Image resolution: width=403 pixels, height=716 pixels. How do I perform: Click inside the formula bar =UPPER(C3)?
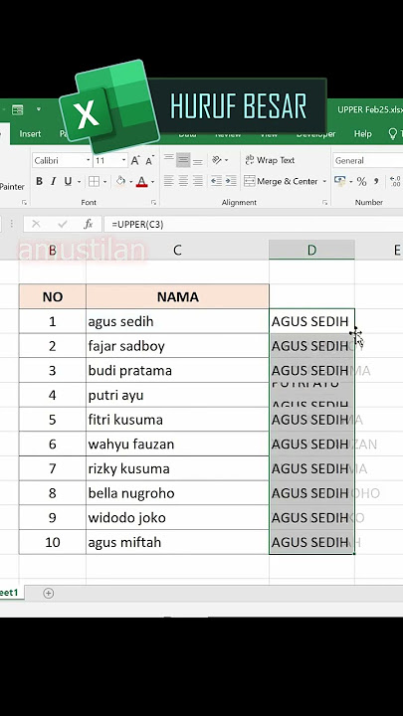(253, 224)
